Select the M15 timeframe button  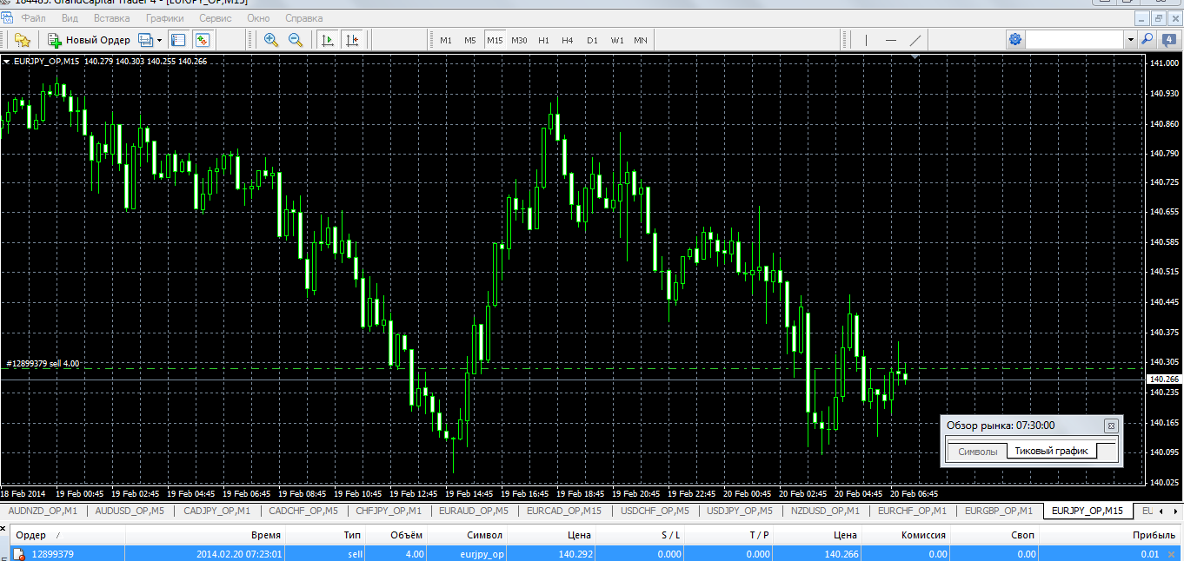[495, 40]
